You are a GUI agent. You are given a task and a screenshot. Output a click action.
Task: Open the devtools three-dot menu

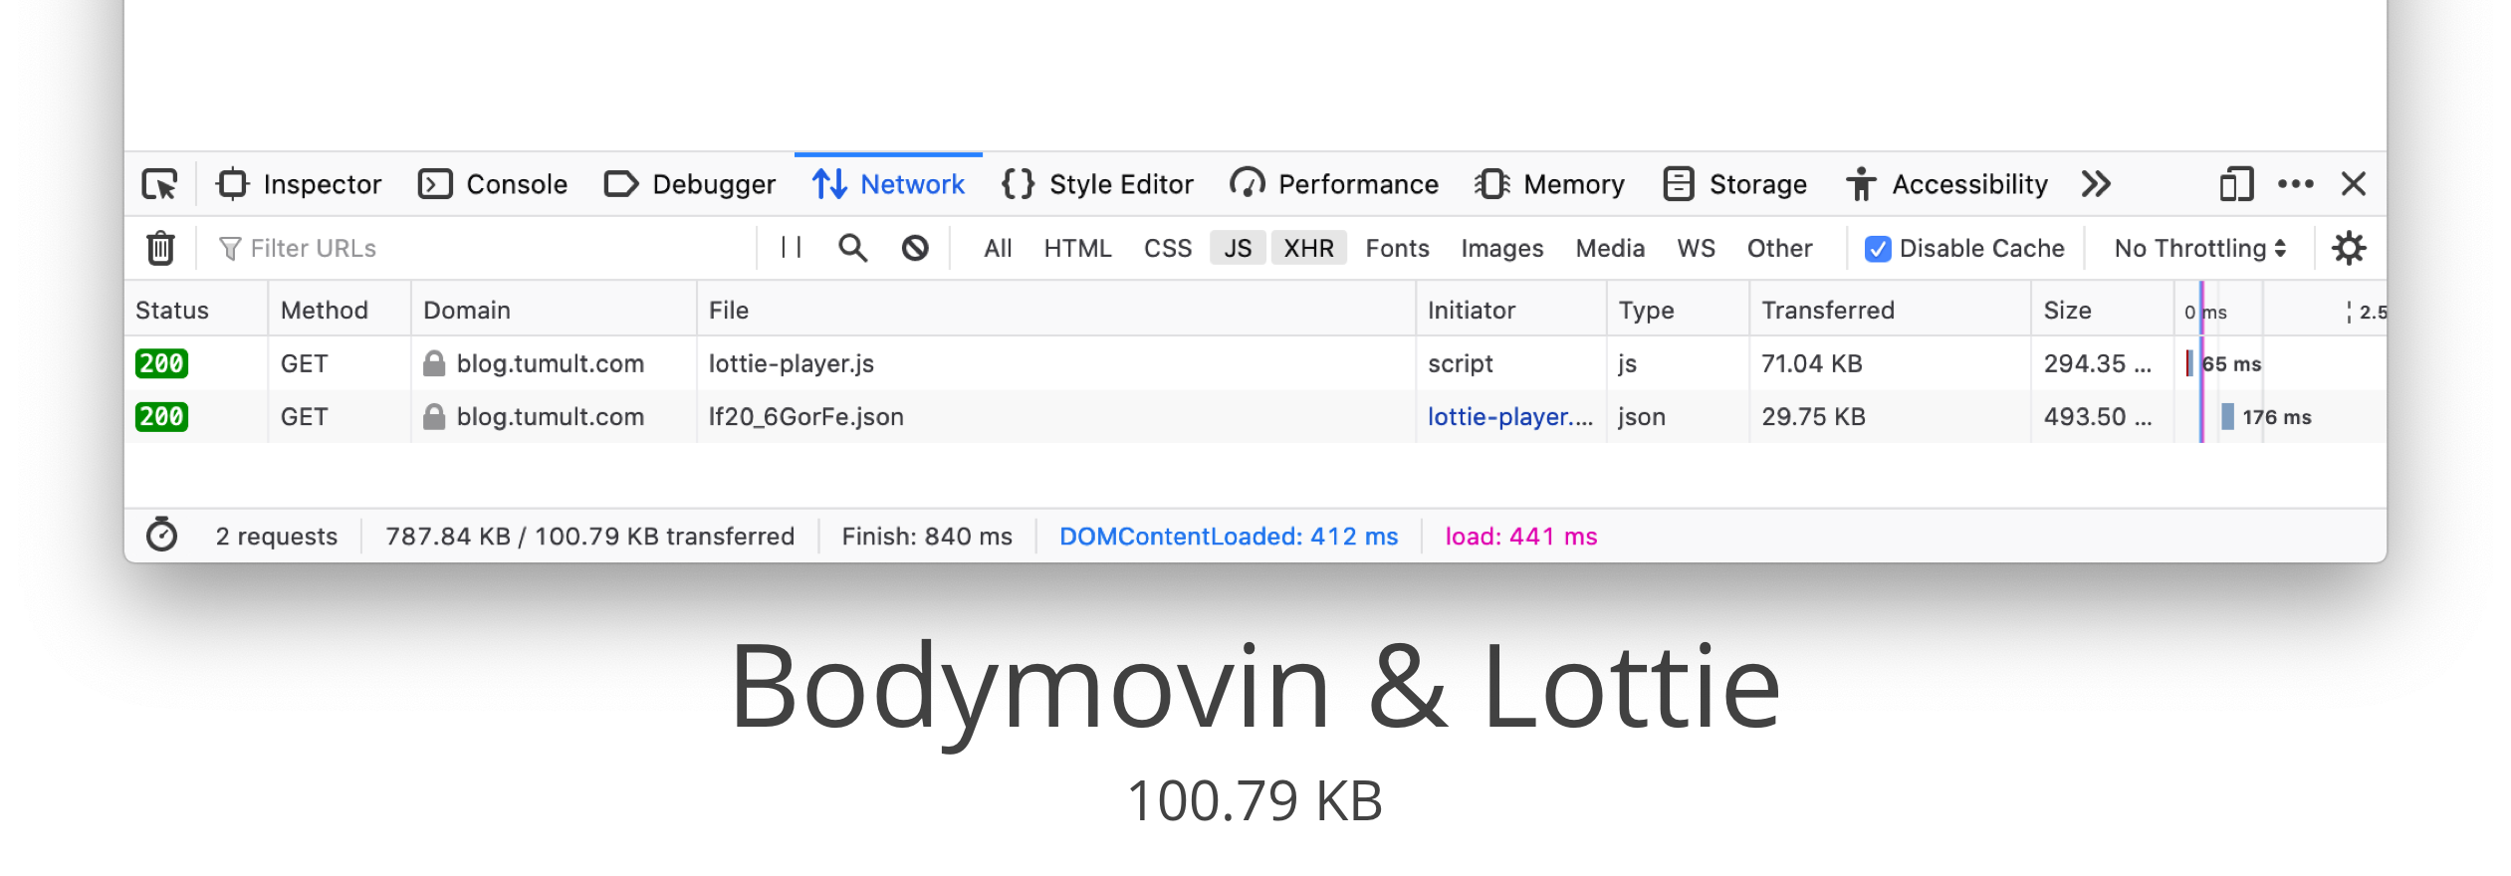(x=2296, y=184)
